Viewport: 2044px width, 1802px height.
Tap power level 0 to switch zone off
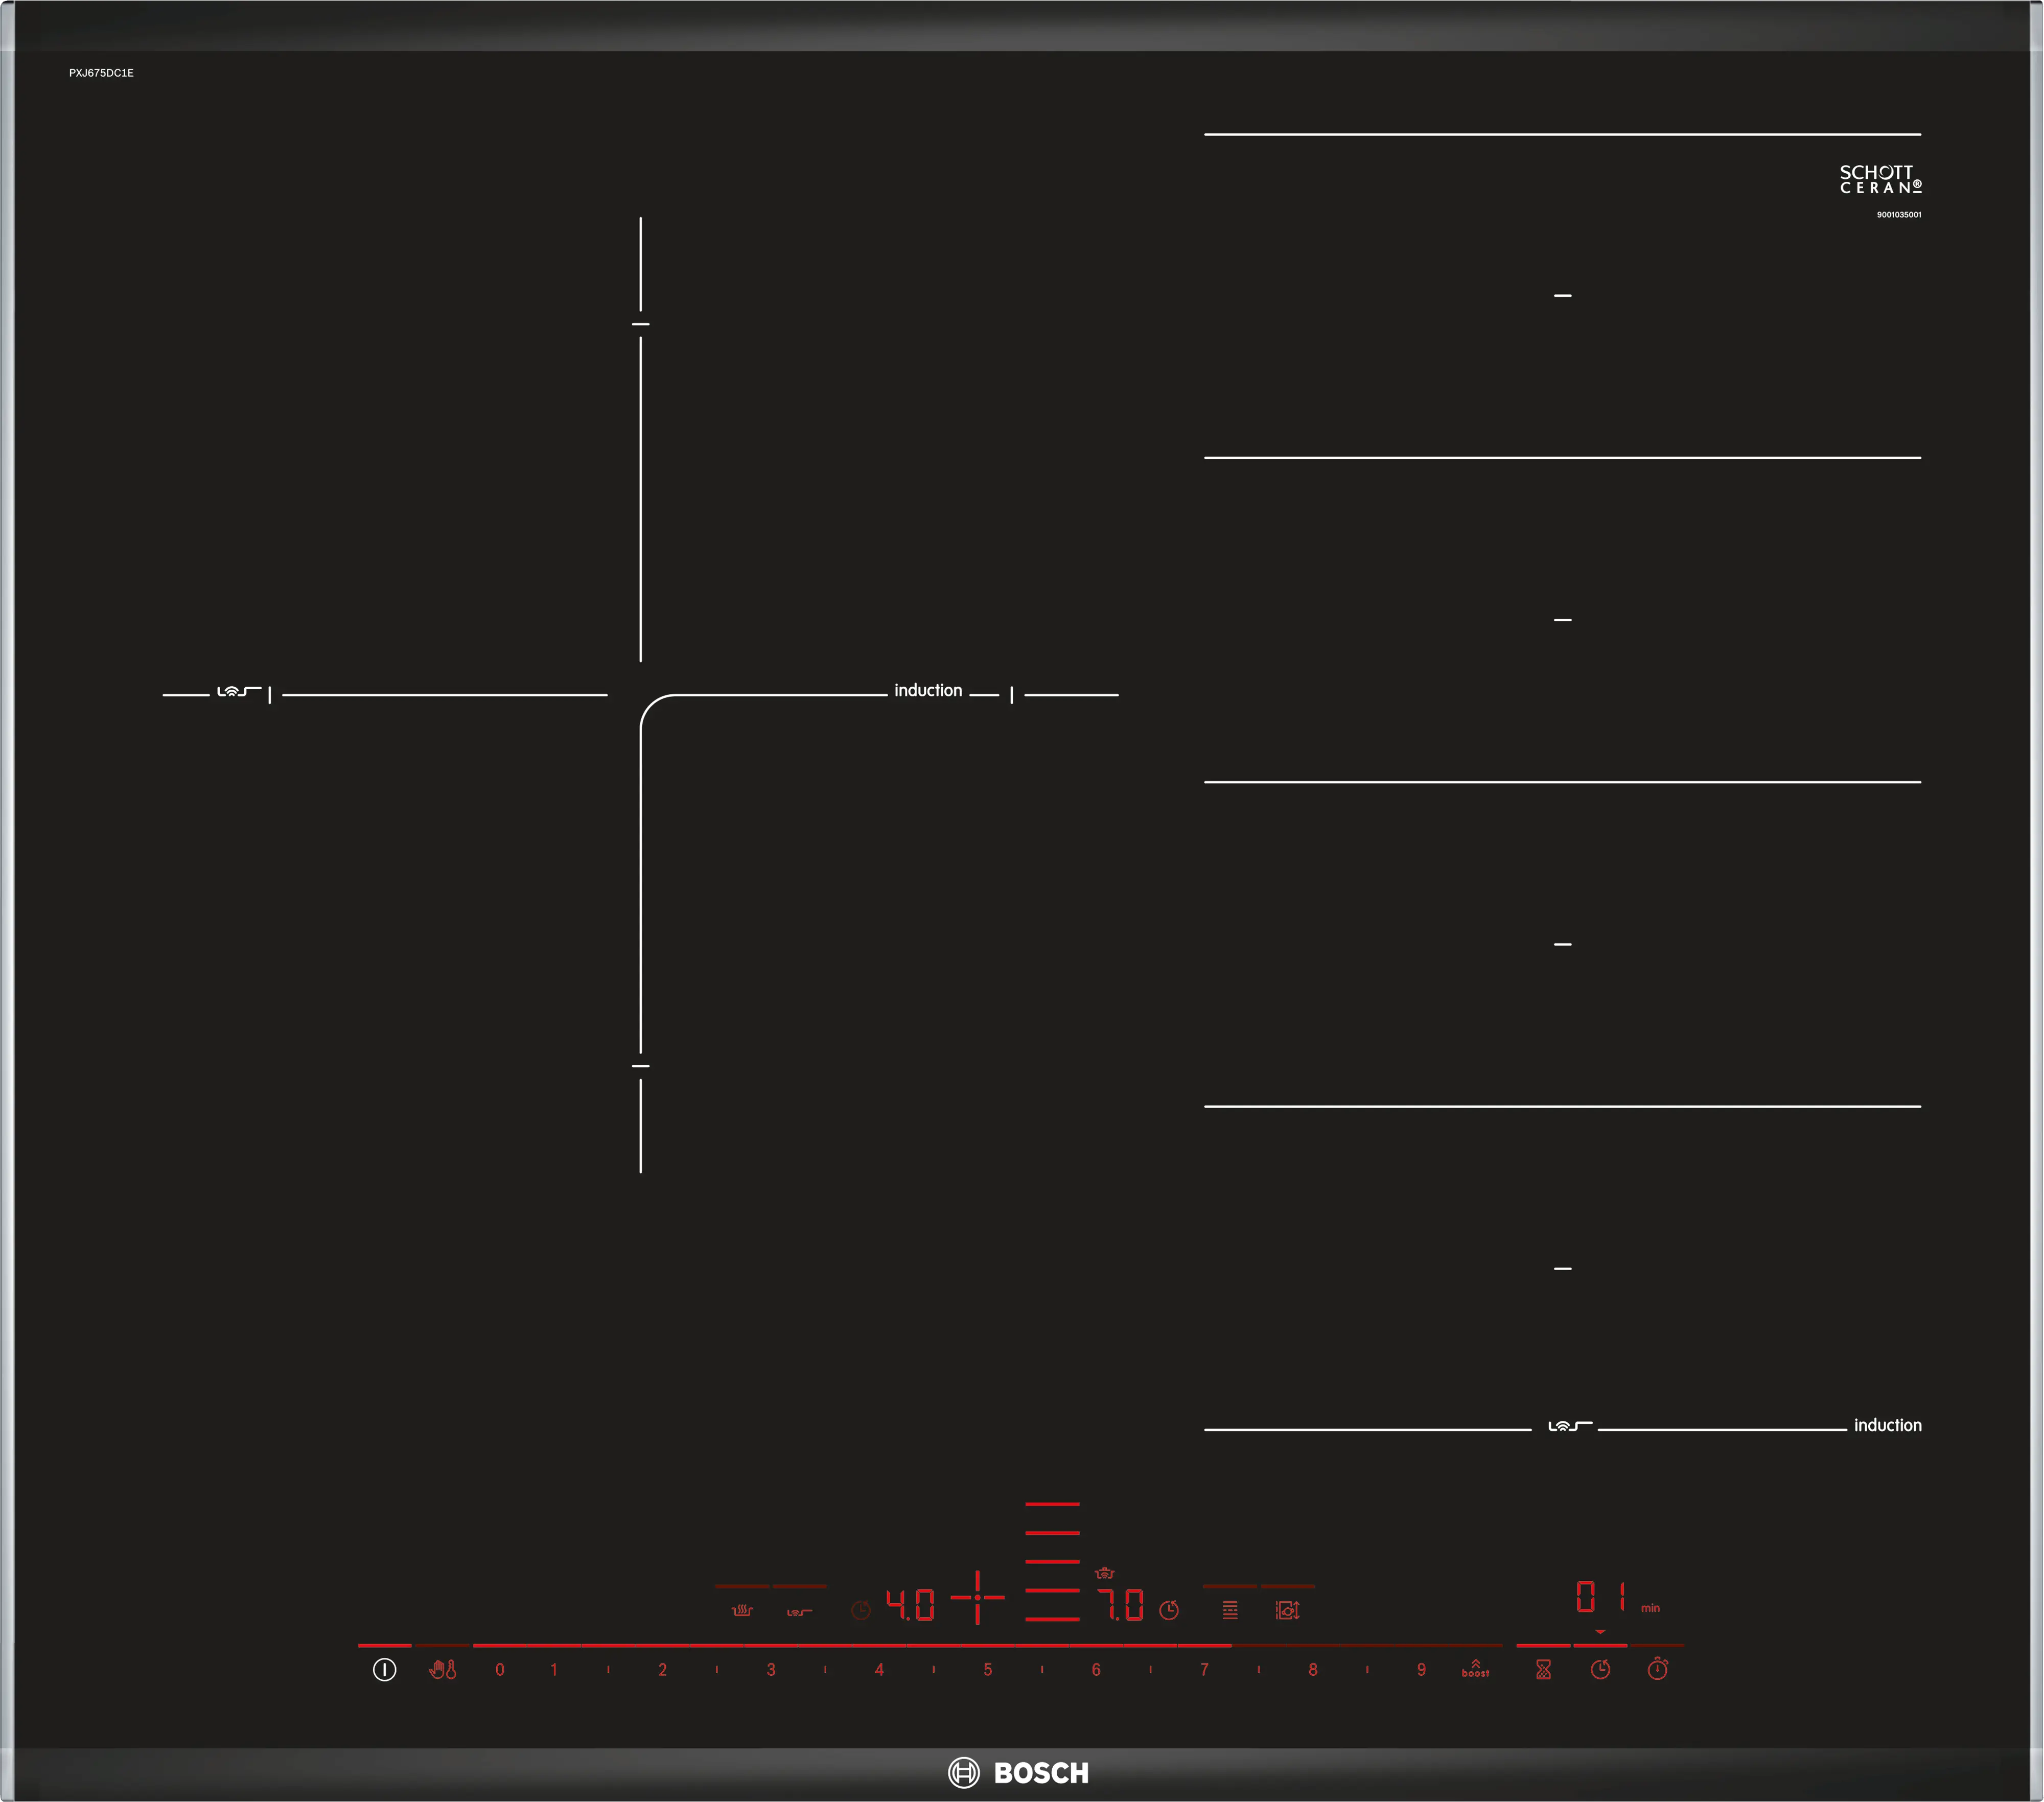click(500, 1670)
